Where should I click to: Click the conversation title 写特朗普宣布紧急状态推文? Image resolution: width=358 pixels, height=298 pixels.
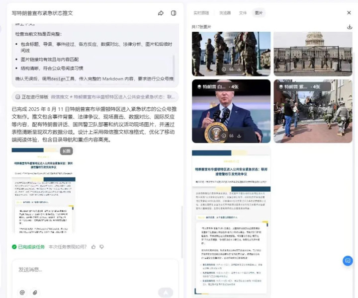pyautogui.click(x=42, y=13)
